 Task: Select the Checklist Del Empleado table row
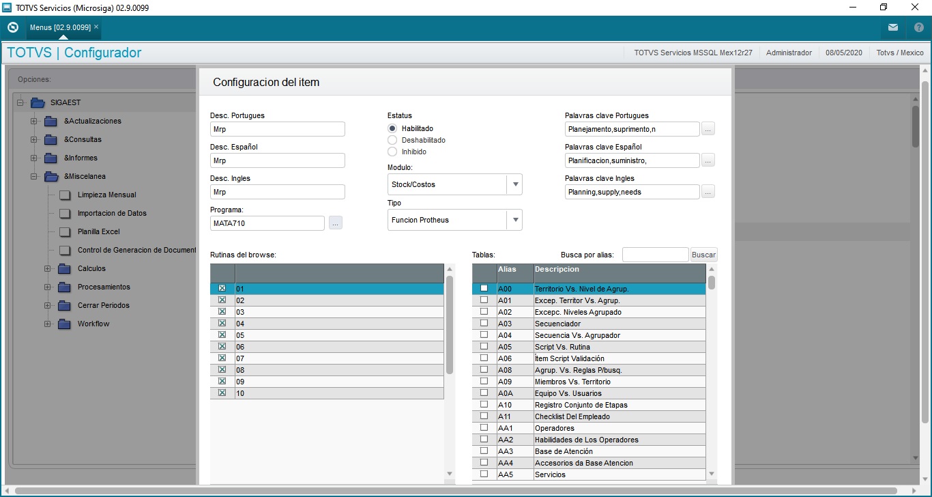tap(589, 416)
